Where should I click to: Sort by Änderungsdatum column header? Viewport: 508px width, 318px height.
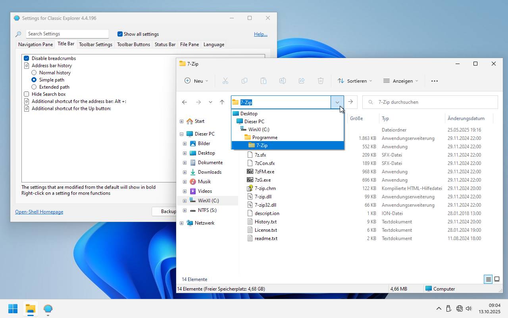pos(466,118)
